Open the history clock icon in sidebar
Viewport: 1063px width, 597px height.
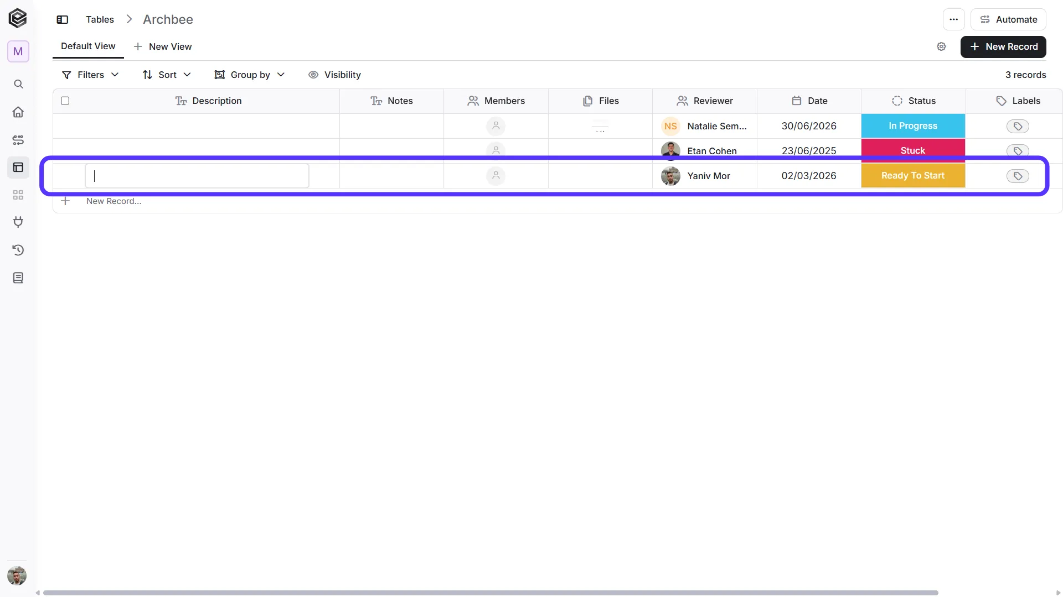tap(18, 250)
